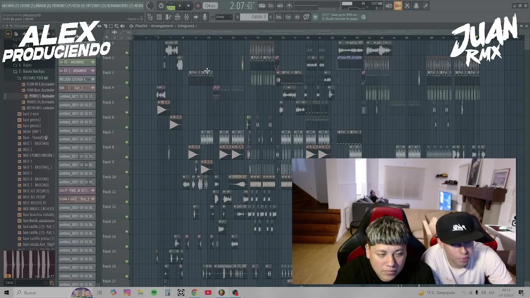Mute Track 5 using its green LED
This screenshot has width=530, height=298.
coord(127,112)
